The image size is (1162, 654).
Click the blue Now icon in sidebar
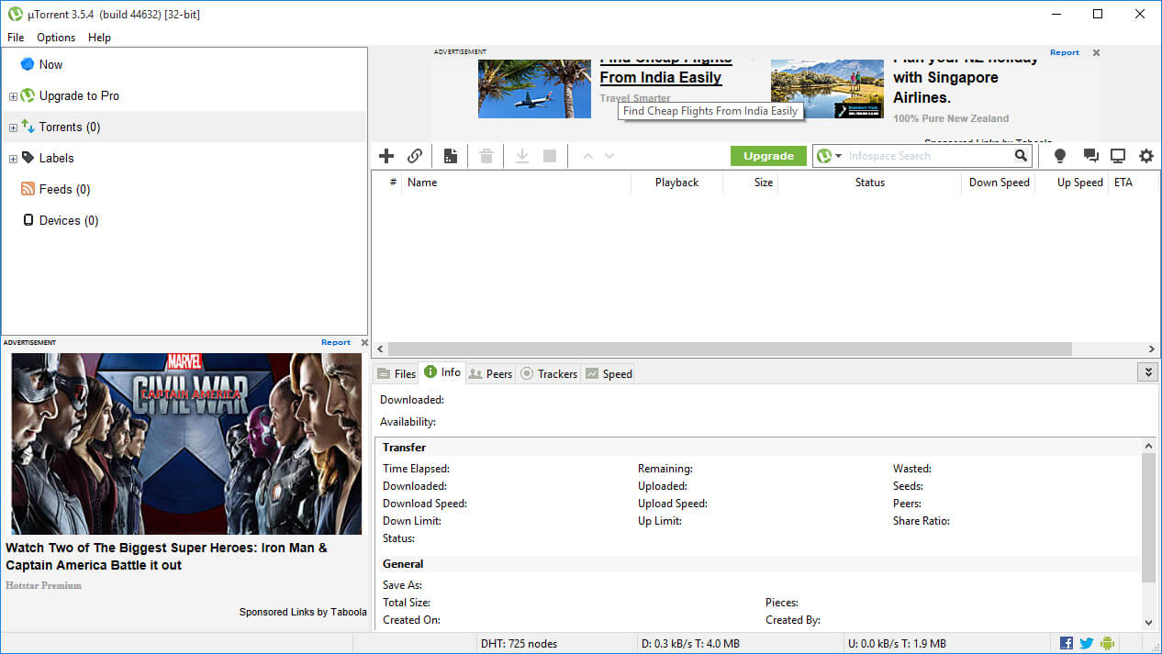coord(28,64)
